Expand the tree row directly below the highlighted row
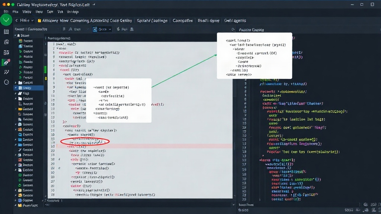This screenshot has height=214, width=381. [16, 93]
